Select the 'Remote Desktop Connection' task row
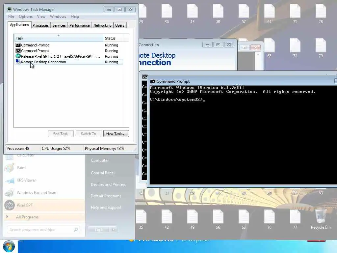This screenshot has height=253, width=337. 68,62
